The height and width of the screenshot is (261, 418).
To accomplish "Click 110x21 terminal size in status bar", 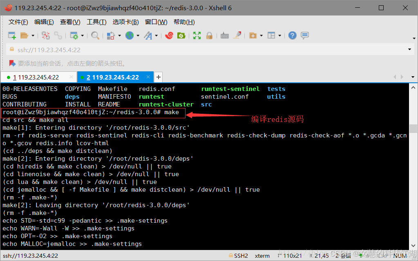I will 293,256.
